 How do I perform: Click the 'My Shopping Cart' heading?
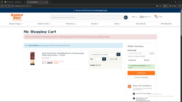tap(40, 32)
